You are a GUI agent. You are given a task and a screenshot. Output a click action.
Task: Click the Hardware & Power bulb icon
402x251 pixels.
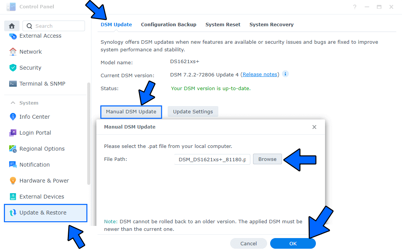(x=13, y=181)
